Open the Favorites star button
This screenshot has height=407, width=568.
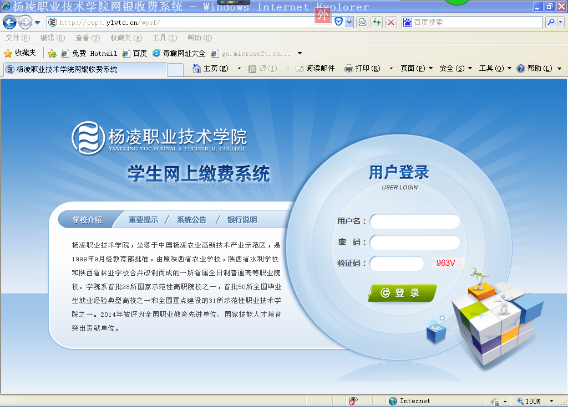(x=20, y=53)
